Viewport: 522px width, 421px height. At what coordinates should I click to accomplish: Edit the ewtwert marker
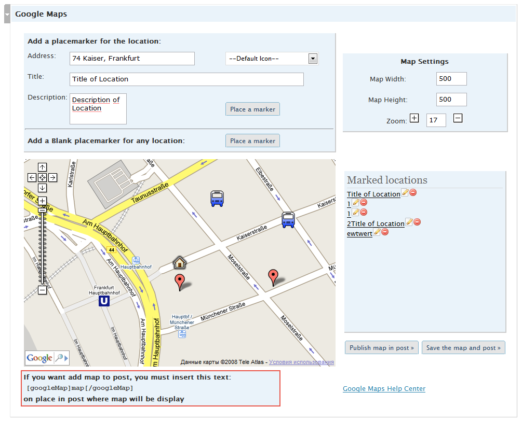coord(377,232)
